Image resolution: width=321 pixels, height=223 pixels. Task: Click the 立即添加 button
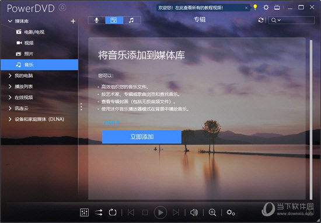pos(142,137)
